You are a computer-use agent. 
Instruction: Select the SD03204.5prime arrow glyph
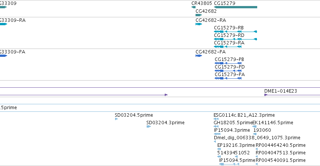point(116,119)
